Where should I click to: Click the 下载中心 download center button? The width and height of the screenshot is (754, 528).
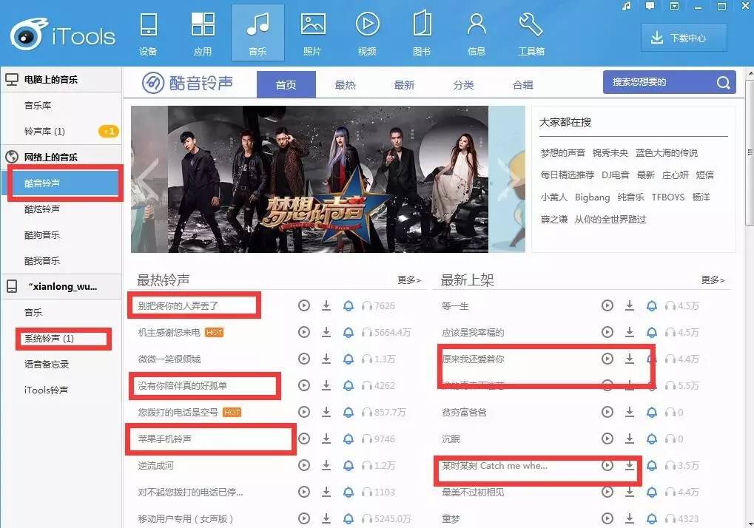coord(684,38)
